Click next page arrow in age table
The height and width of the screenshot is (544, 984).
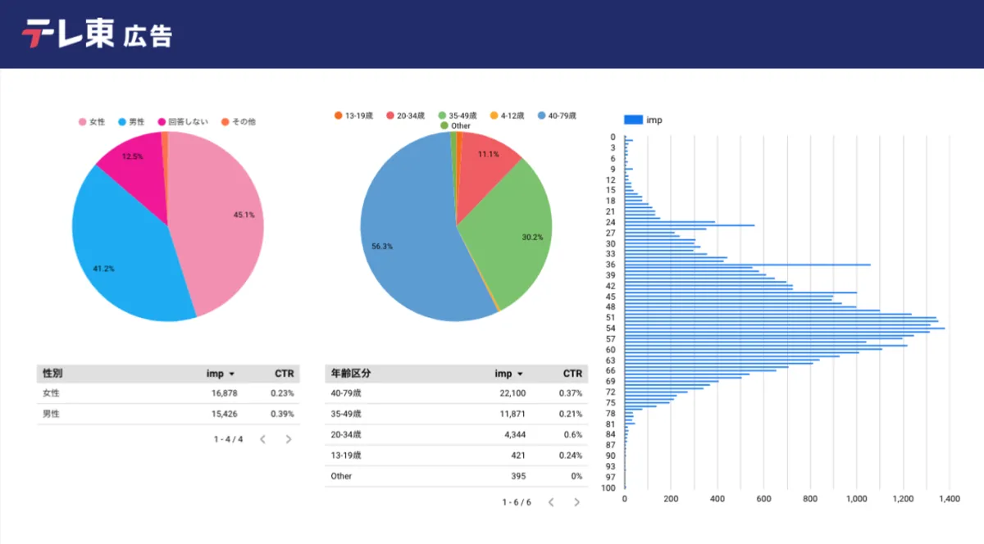[x=576, y=502]
